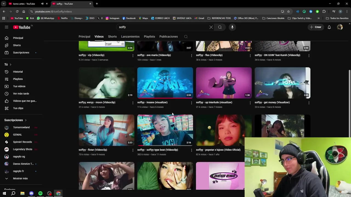Clear the search box with X
This screenshot has height=197, width=351.
pyautogui.click(x=211, y=27)
